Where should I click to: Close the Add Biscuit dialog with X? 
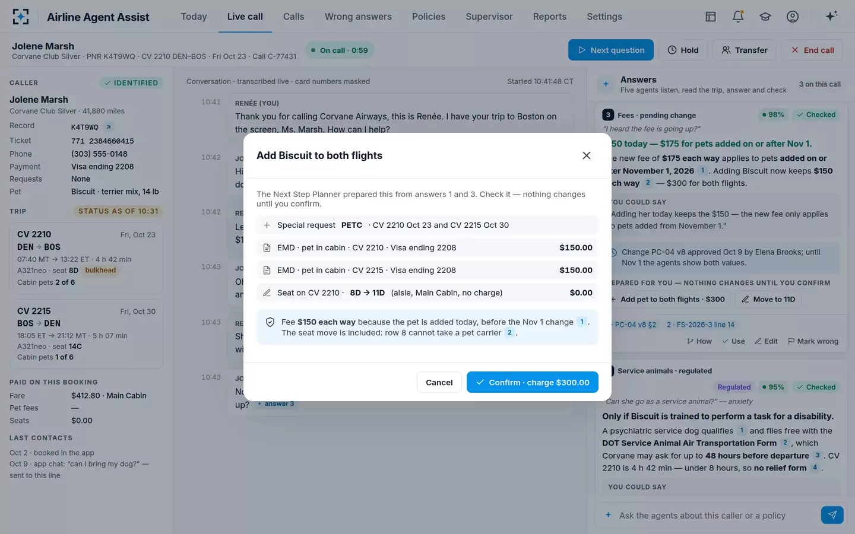tap(587, 155)
